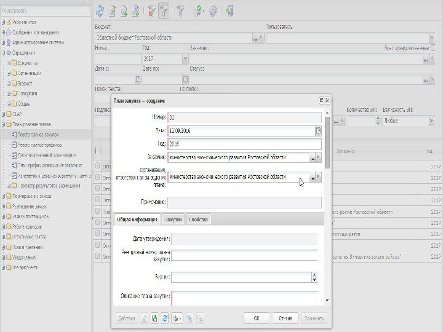This screenshot has width=443, height=332.
Task: Tick the fourth table row checkbox
Action: (97, 200)
